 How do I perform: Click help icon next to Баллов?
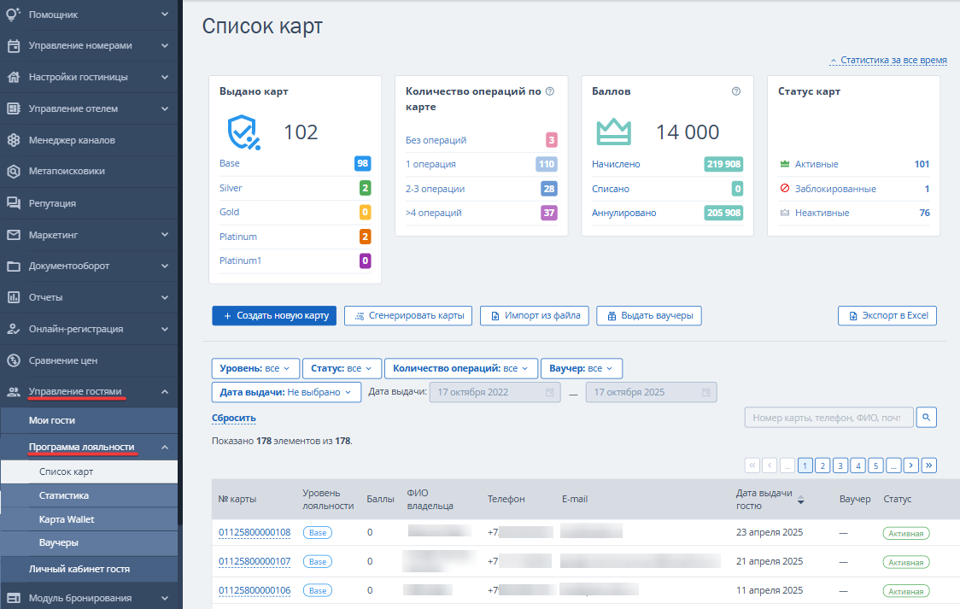coord(736,91)
